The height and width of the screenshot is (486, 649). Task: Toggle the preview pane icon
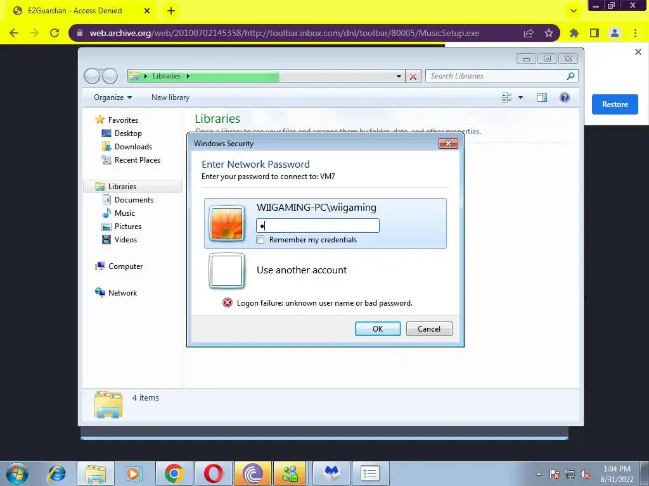[542, 97]
